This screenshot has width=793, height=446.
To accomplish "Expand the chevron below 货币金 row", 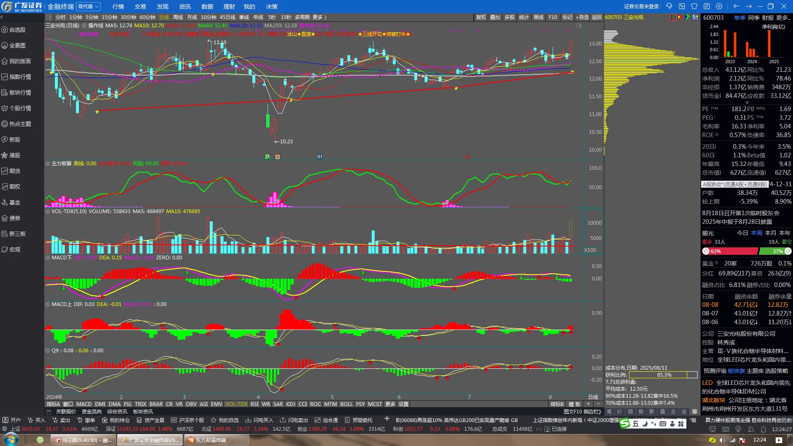I will click(x=747, y=102).
